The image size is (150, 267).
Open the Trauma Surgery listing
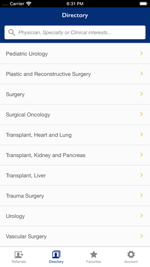75,196
